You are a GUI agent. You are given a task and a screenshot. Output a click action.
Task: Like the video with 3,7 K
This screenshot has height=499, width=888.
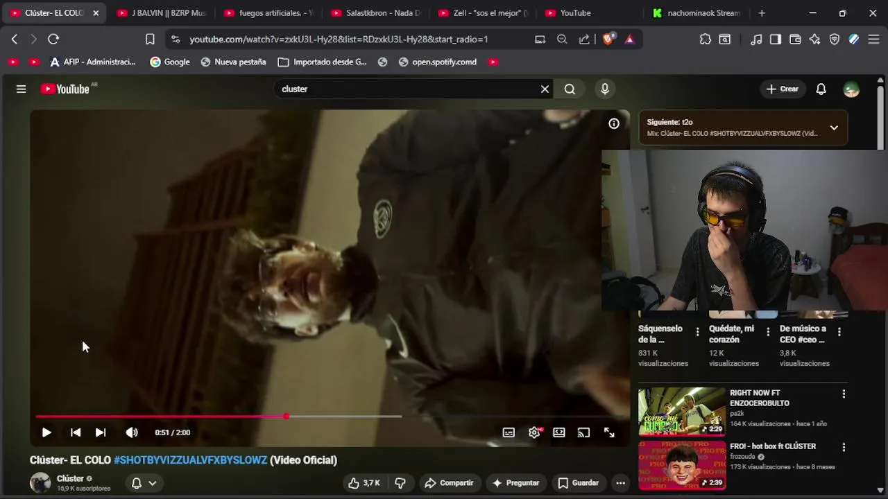click(366, 483)
